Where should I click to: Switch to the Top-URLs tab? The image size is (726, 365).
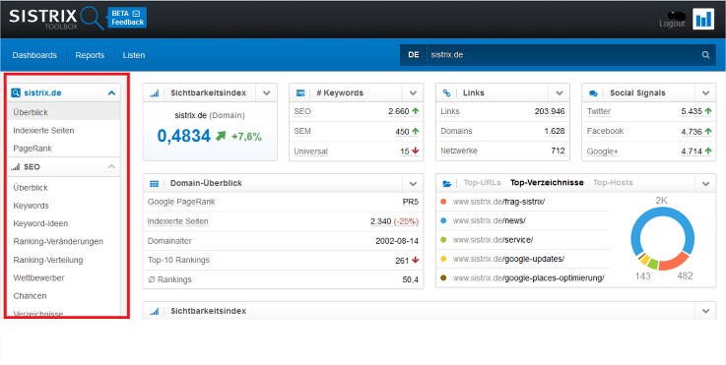point(482,183)
